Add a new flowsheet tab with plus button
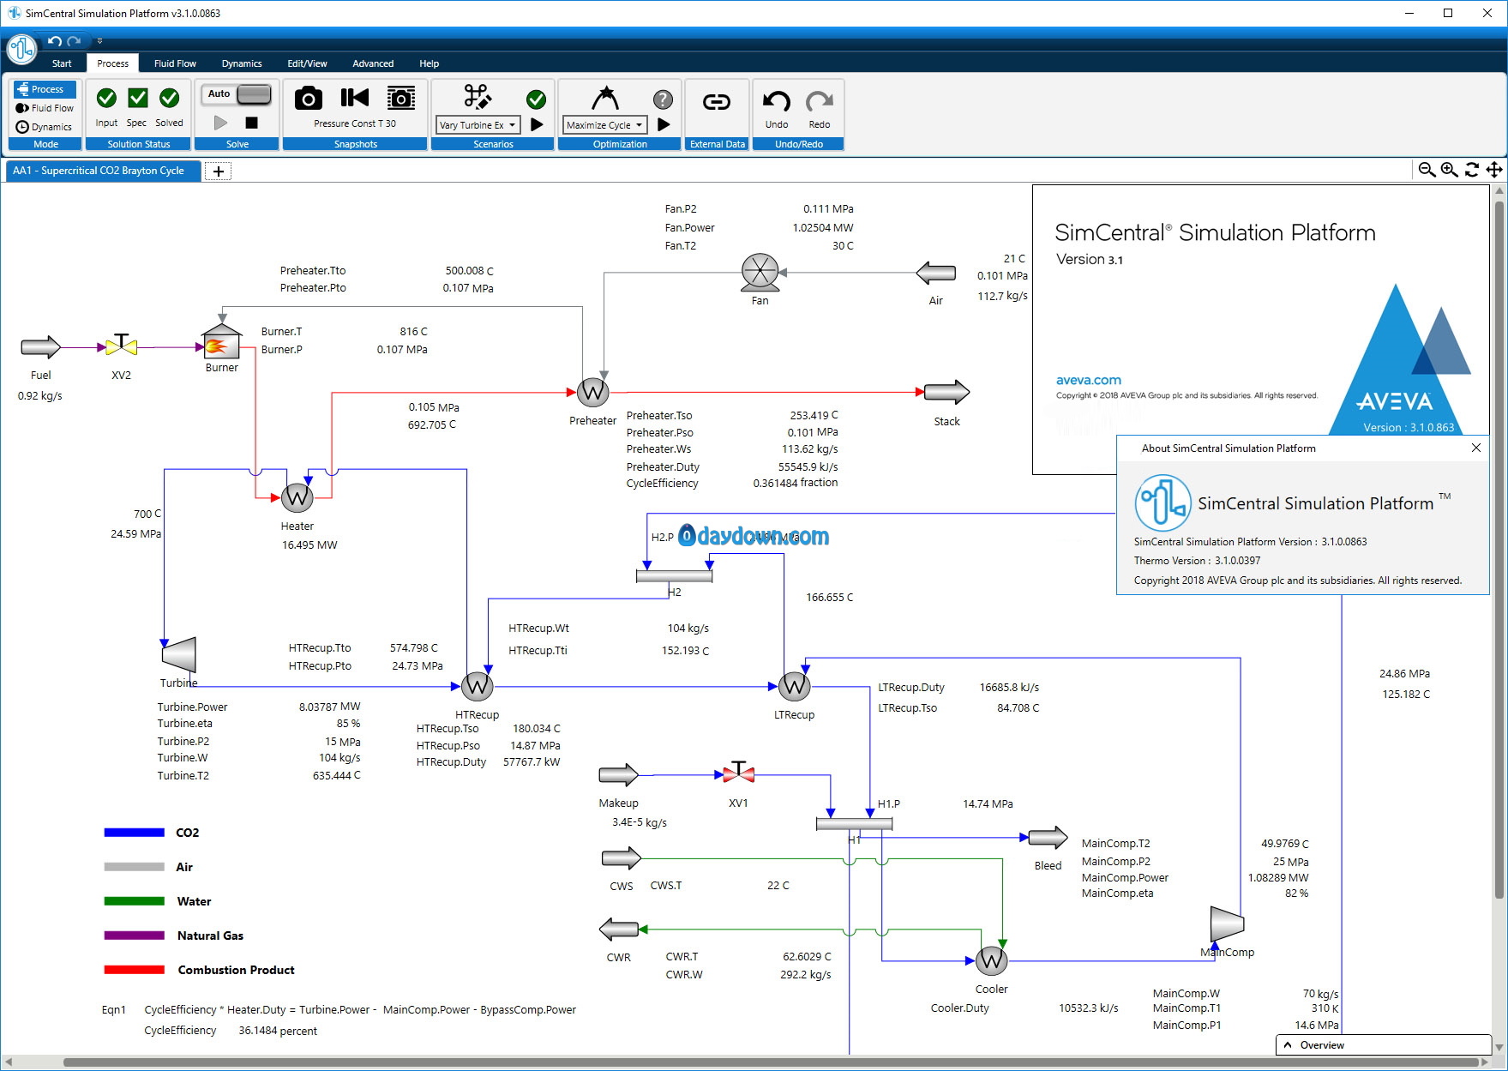The height and width of the screenshot is (1071, 1508). (219, 171)
